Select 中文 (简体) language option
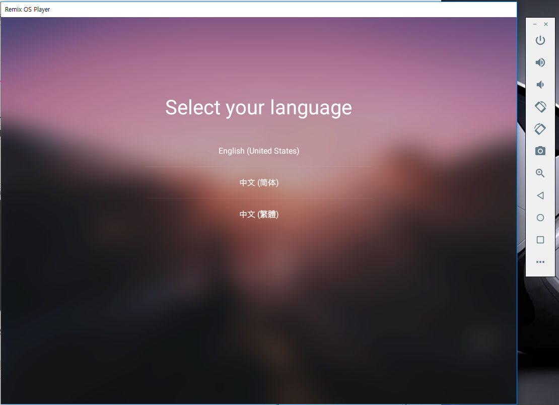 tap(258, 182)
